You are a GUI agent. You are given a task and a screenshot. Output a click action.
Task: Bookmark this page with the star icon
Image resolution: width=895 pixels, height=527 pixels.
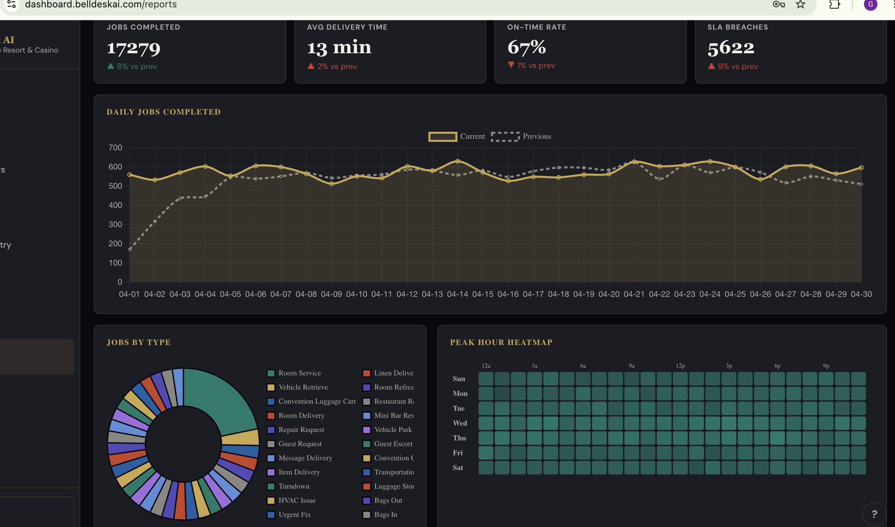tap(801, 4)
